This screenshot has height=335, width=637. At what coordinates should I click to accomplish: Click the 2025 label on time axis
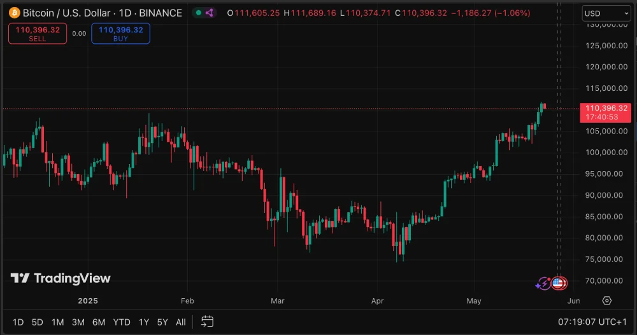(88, 301)
